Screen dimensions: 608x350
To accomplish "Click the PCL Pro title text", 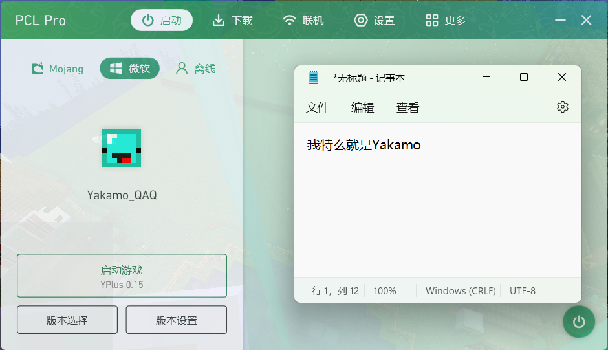I will (40, 21).
